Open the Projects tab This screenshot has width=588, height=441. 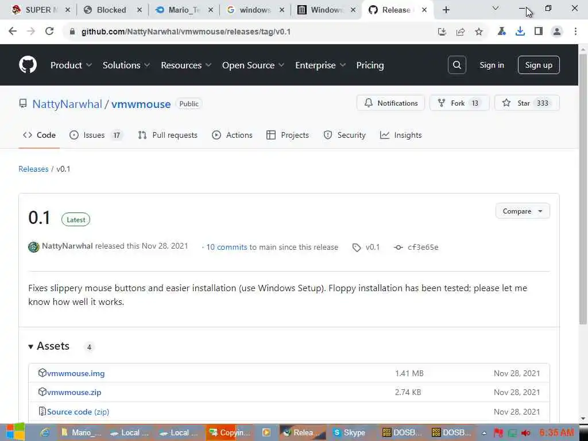click(288, 135)
